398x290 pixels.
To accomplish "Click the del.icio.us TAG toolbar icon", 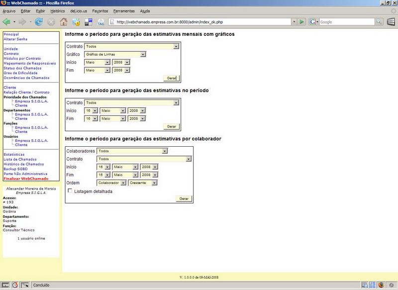I will point(101,22).
